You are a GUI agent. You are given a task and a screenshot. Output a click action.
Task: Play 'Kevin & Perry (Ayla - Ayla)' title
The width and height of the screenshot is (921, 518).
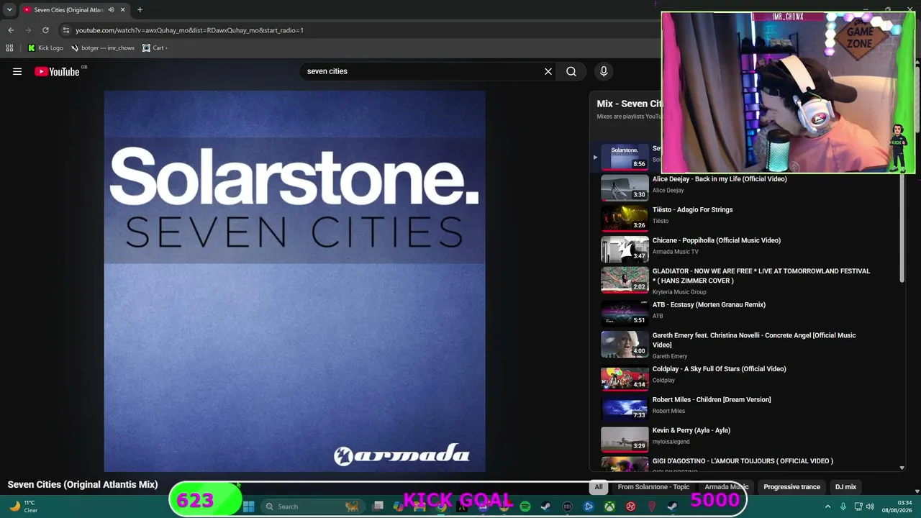[691, 430]
